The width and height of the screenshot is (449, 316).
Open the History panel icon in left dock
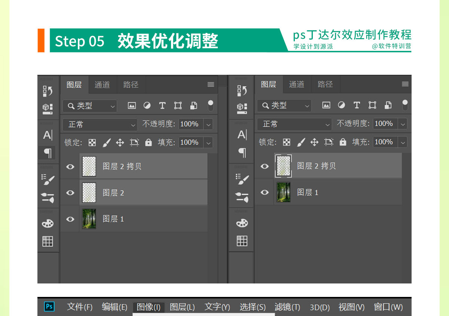[48, 91]
